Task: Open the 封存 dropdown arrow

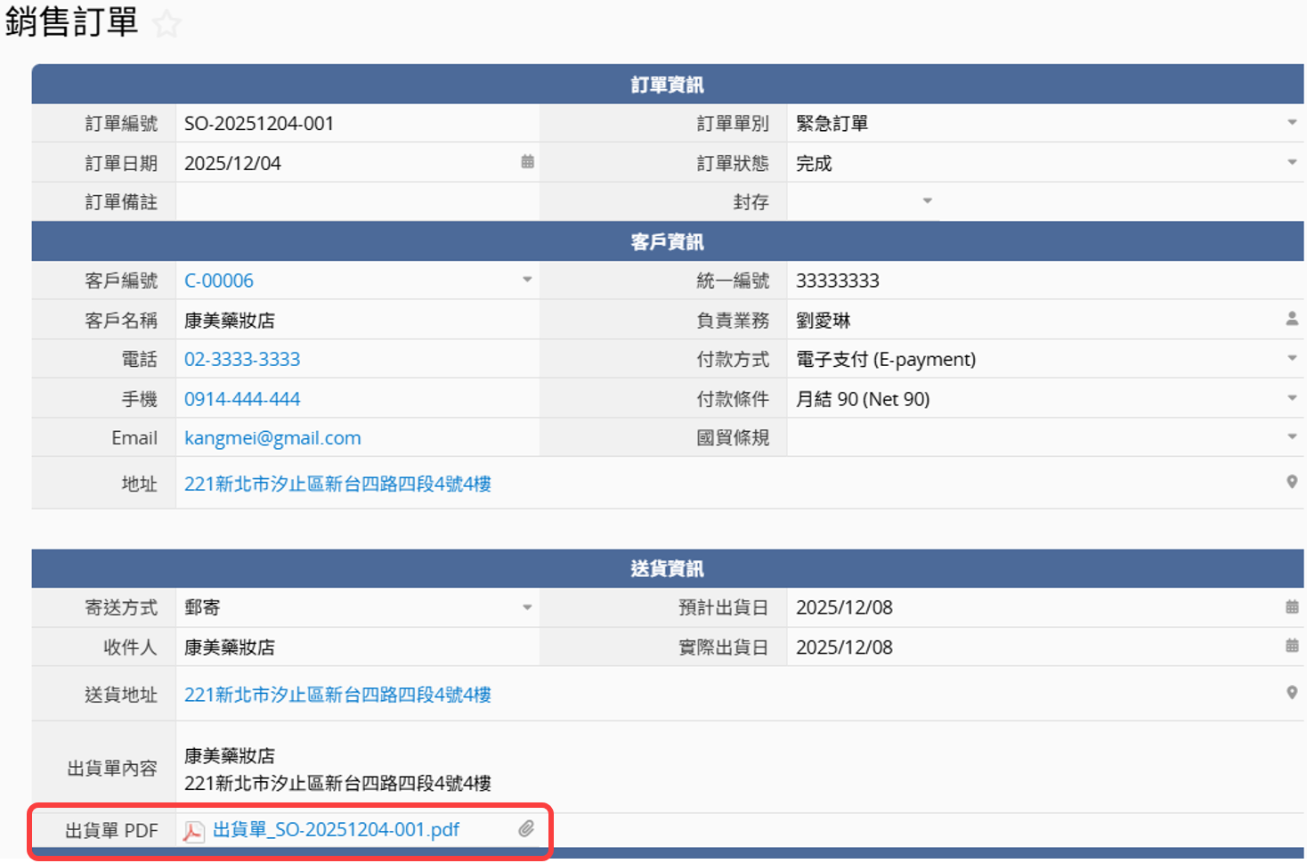Action: (927, 201)
